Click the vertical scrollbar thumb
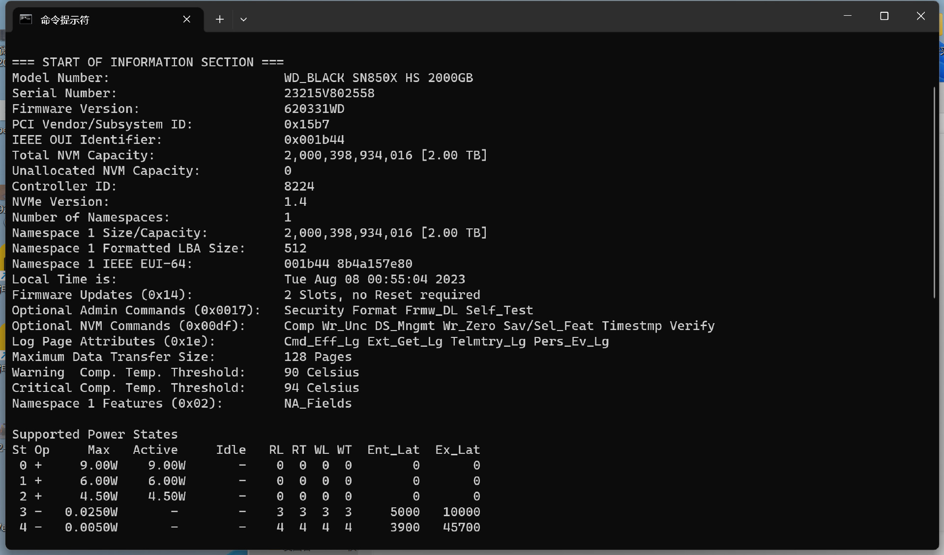The width and height of the screenshot is (944, 555). pyautogui.click(x=934, y=192)
